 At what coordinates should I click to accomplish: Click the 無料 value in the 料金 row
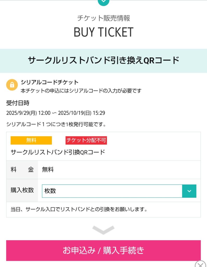coord(48,170)
